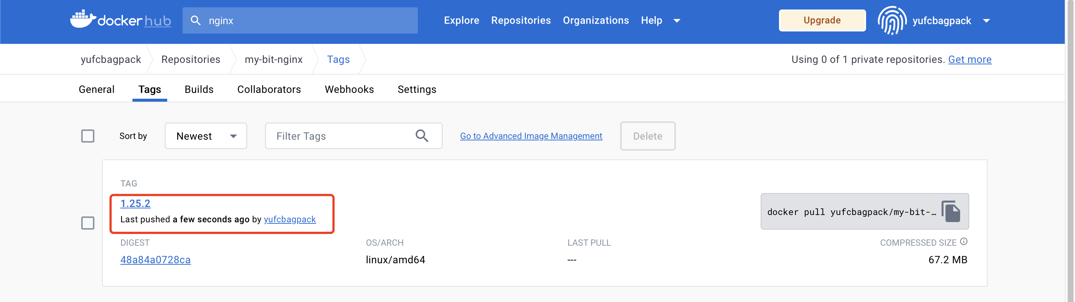Open the 1.25.2 tag link
This screenshot has width=1075, height=302.
point(135,203)
